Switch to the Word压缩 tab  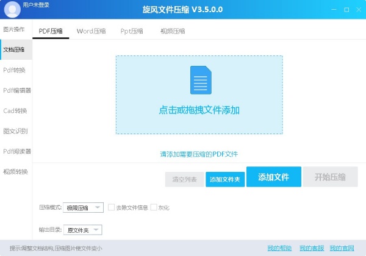pyautogui.click(x=91, y=31)
